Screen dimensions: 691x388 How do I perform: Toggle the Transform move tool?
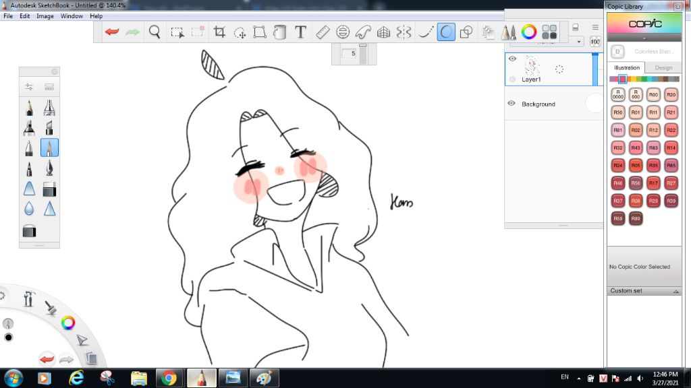(240, 32)
